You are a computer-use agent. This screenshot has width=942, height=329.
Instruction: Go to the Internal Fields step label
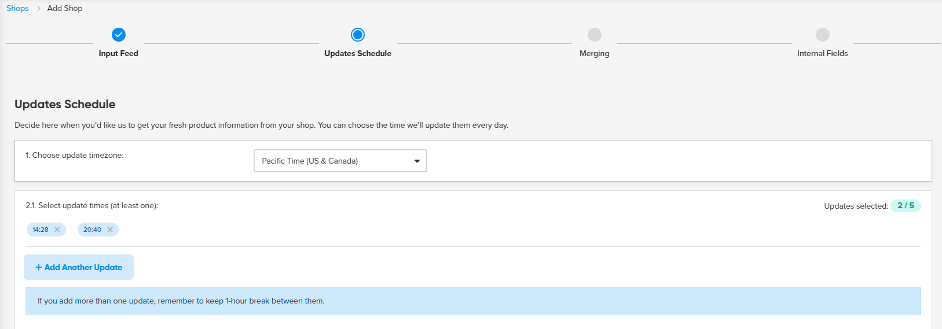coord(823,53)
